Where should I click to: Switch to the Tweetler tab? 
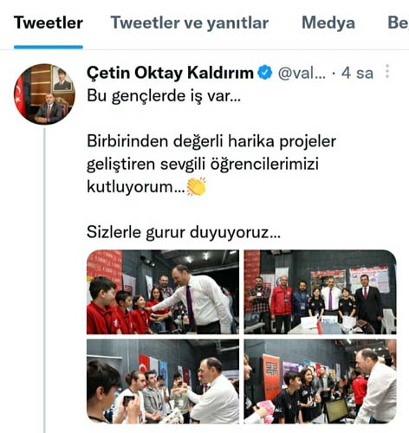(x=49, y=23)
